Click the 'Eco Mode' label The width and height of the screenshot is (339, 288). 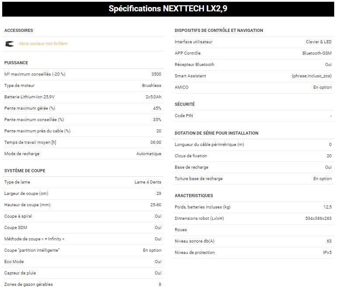tap(14, 262)
